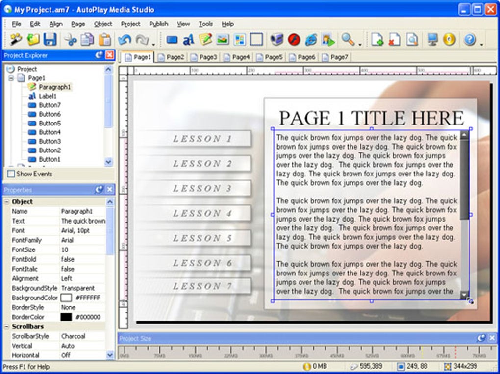Collapse the Object properties section
Screen dimensions: 500x374
(6, 201)
